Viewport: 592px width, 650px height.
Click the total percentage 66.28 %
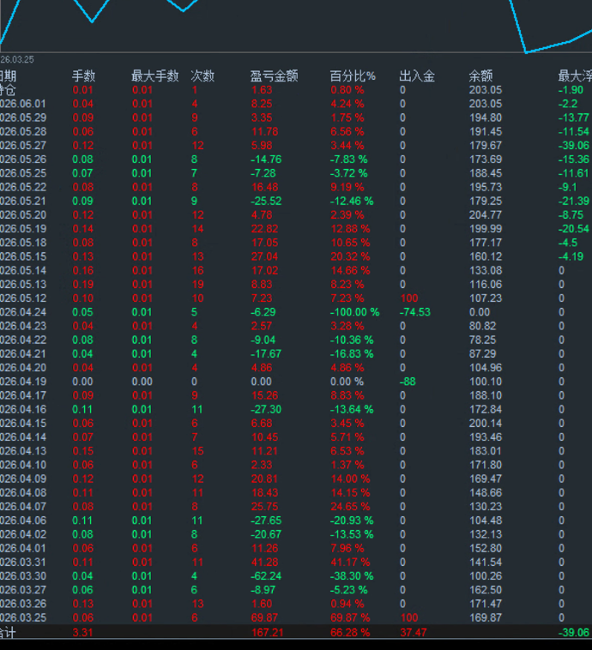(x=350, y=633)
